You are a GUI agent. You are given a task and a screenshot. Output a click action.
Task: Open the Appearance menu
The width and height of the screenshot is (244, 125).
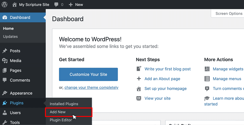pyautogui.click(x=21, y=93)
